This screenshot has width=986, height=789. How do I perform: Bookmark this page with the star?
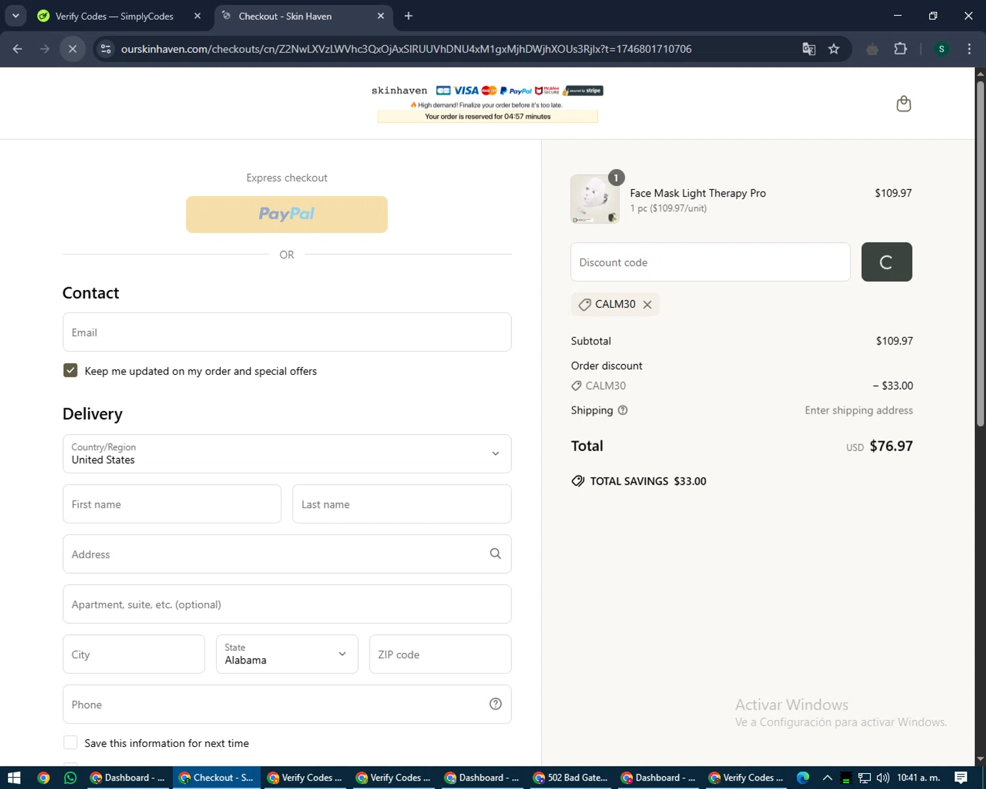click(x=833, y=49)
